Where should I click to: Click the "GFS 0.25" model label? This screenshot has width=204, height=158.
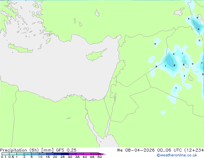(66, 150)
